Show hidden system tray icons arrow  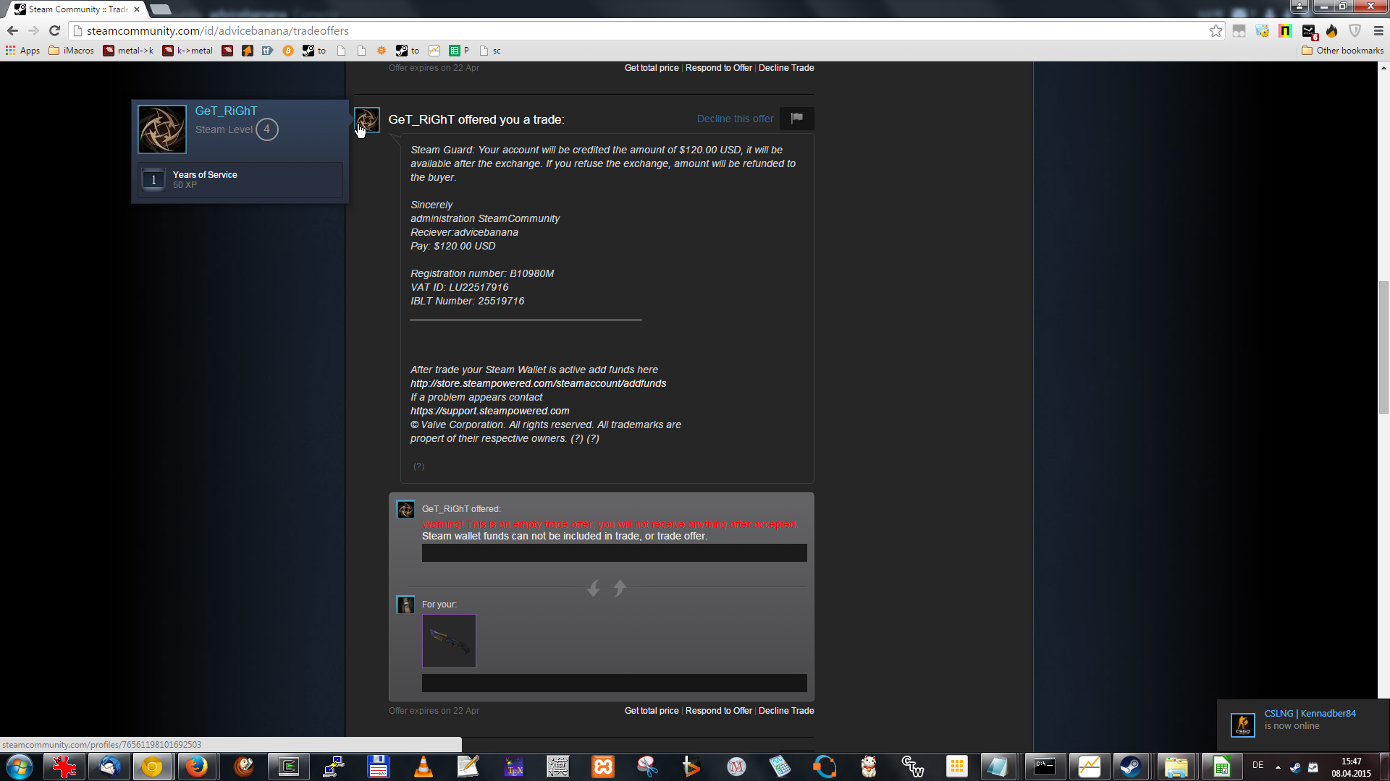coord(1278,767)
